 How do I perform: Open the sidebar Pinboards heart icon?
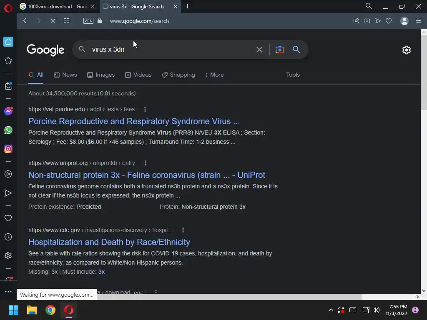point(8,218)
